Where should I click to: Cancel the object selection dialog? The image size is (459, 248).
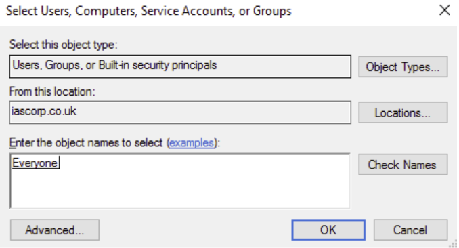pos(410,230)
